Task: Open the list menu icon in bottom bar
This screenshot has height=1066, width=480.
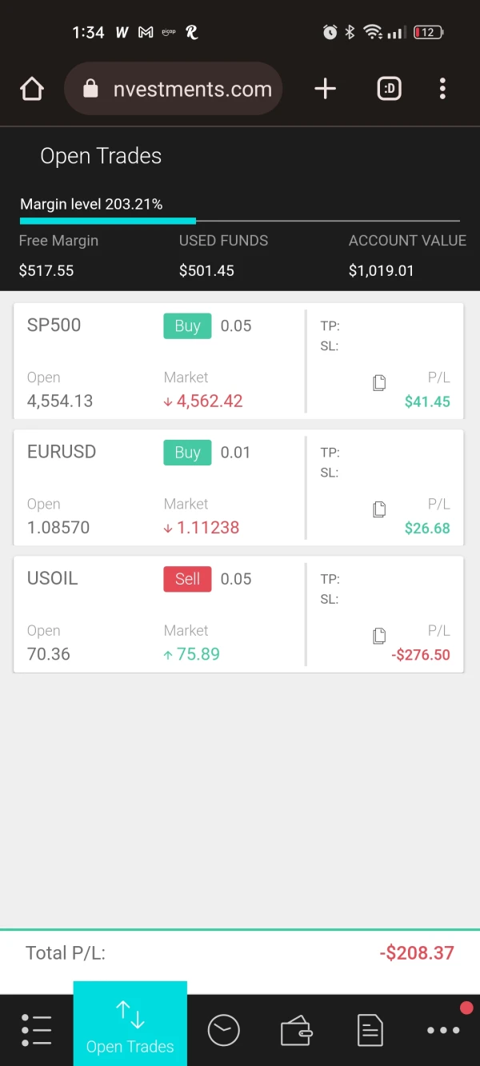Action: pyautogui.click(x=37, y=1030)
